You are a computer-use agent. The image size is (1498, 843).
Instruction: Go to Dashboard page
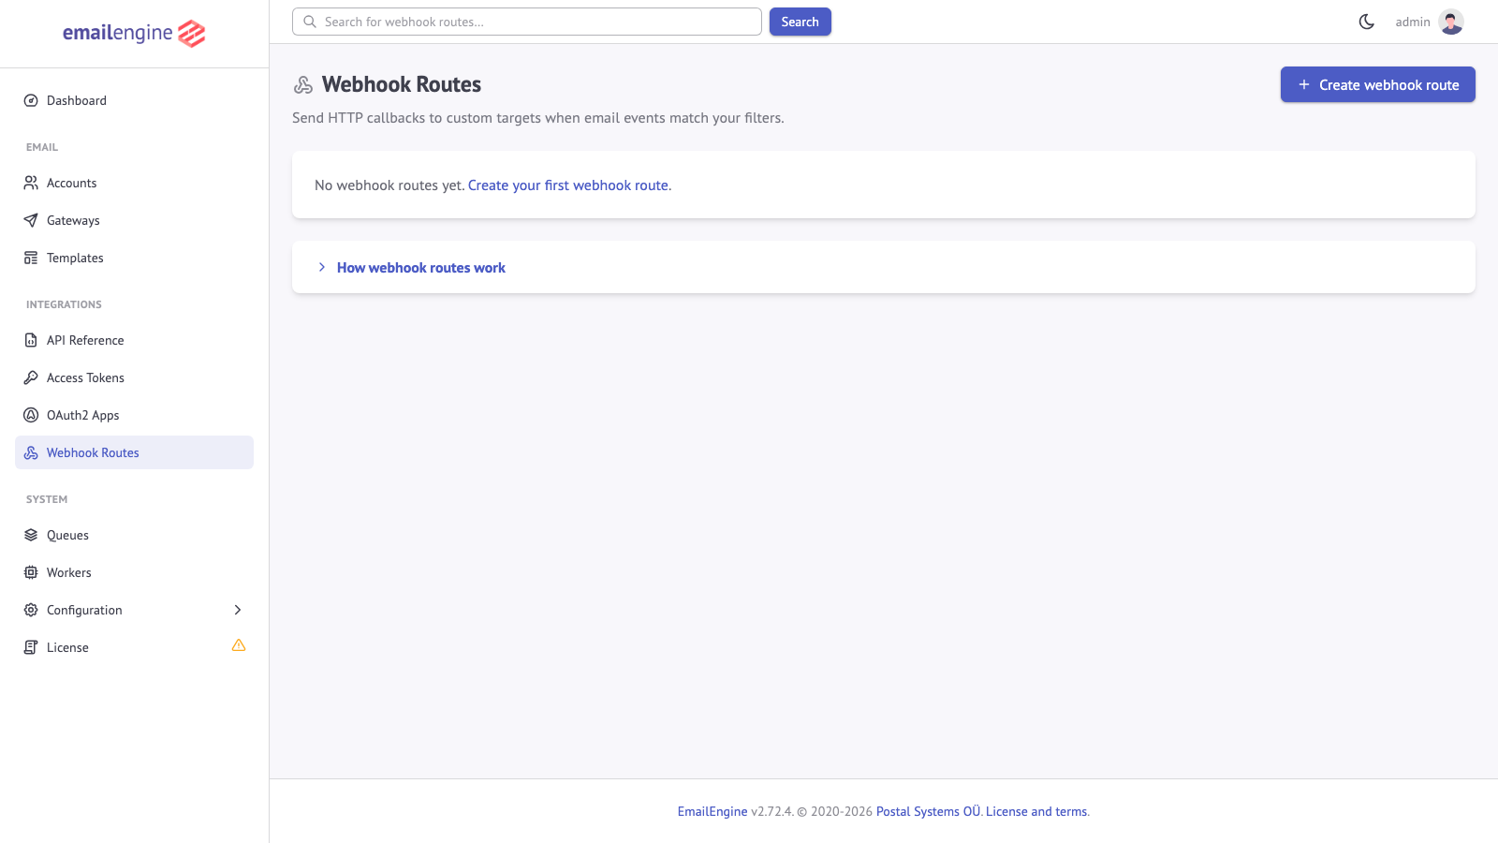134,100
